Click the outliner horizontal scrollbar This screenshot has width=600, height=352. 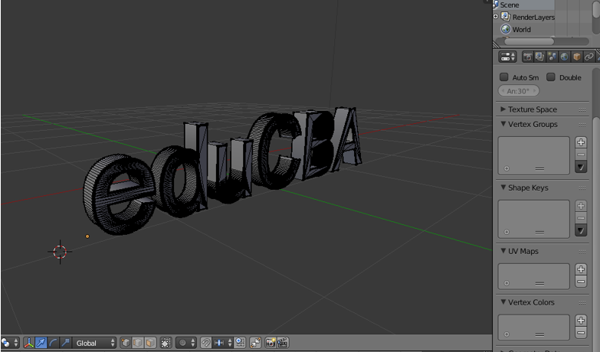(x=529, y=41)
